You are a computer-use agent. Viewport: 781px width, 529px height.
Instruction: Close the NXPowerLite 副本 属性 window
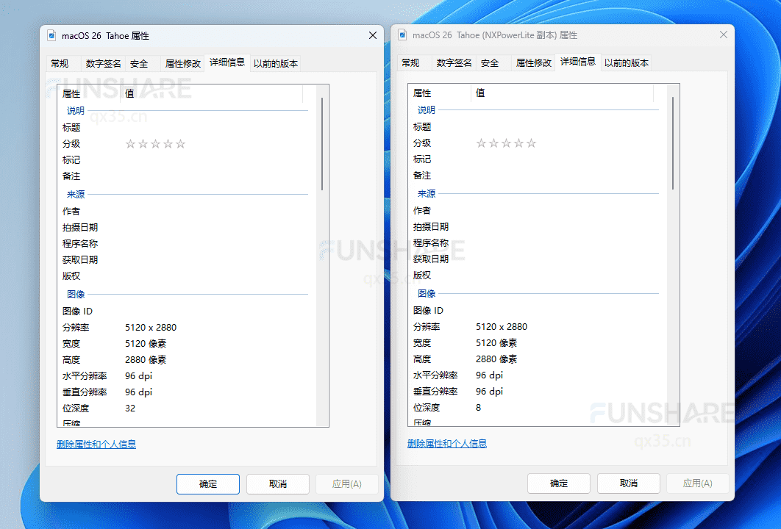tap(723, 35)
